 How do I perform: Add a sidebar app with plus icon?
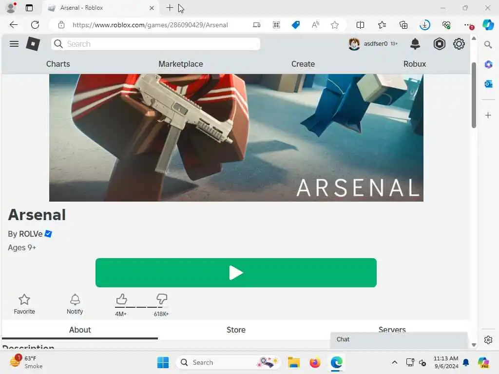coord(488,115)
